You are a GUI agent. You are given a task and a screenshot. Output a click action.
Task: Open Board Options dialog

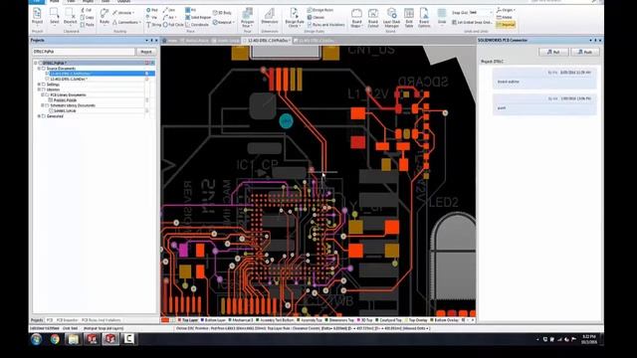point(424,18)
